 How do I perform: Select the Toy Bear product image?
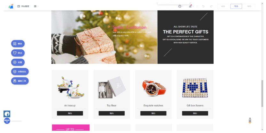tap(112, 87)
